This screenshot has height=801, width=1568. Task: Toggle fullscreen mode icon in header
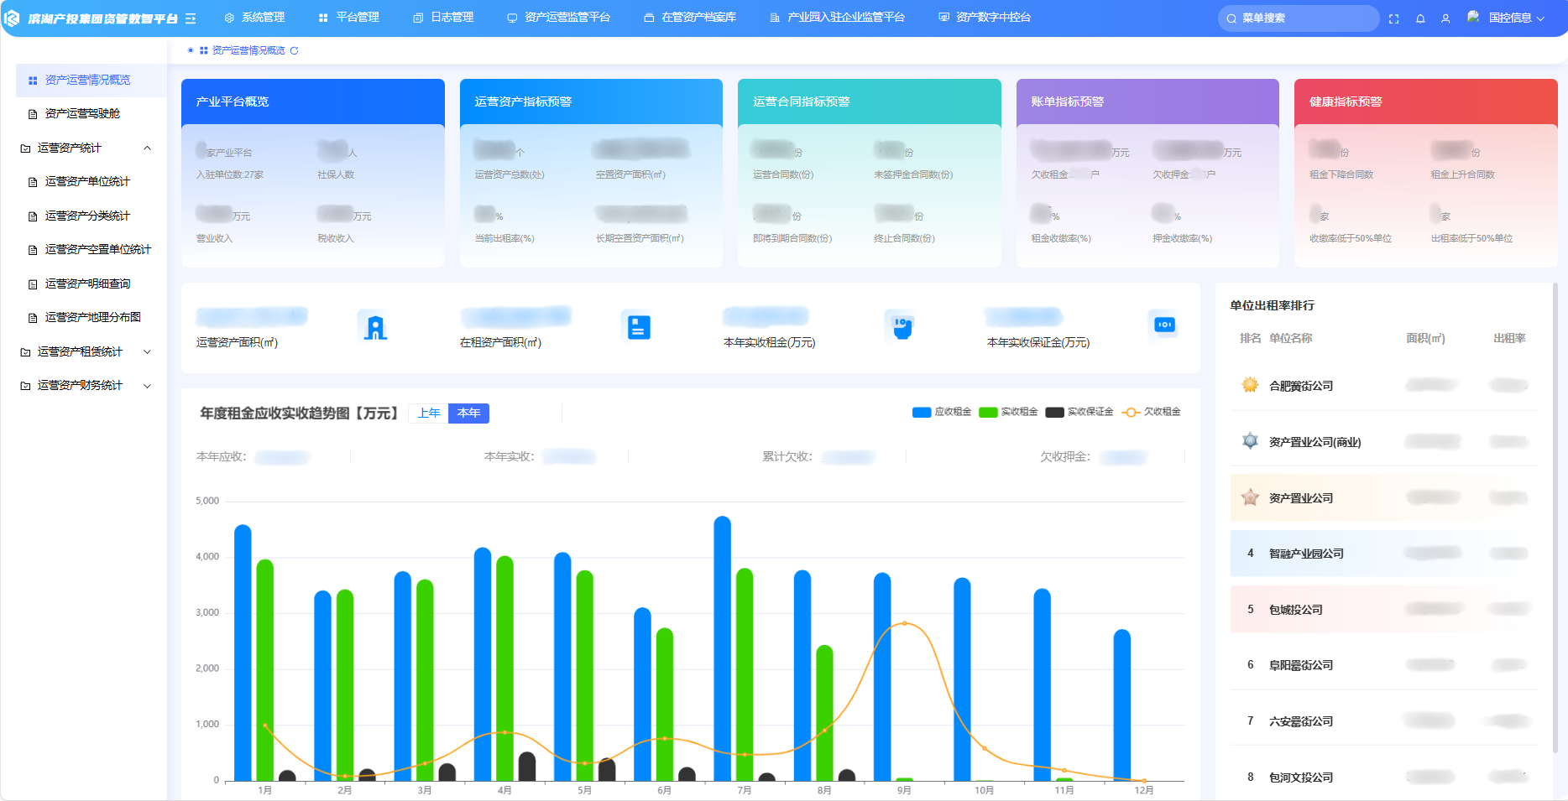[x=1394, y=18]
